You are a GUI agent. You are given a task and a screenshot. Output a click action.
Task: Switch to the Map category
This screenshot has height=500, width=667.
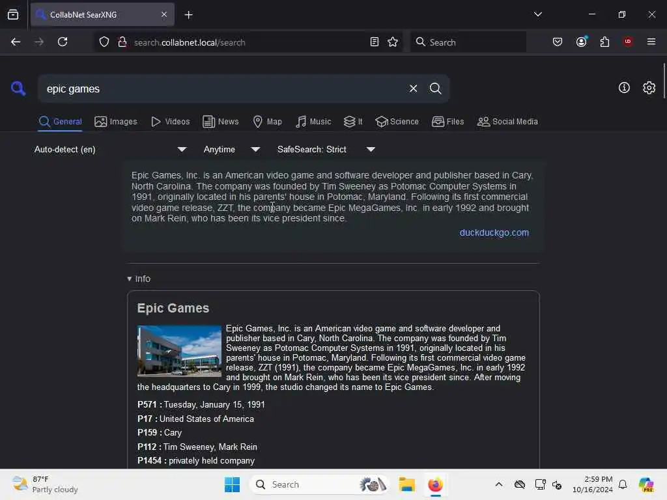(x=267, y=122)
